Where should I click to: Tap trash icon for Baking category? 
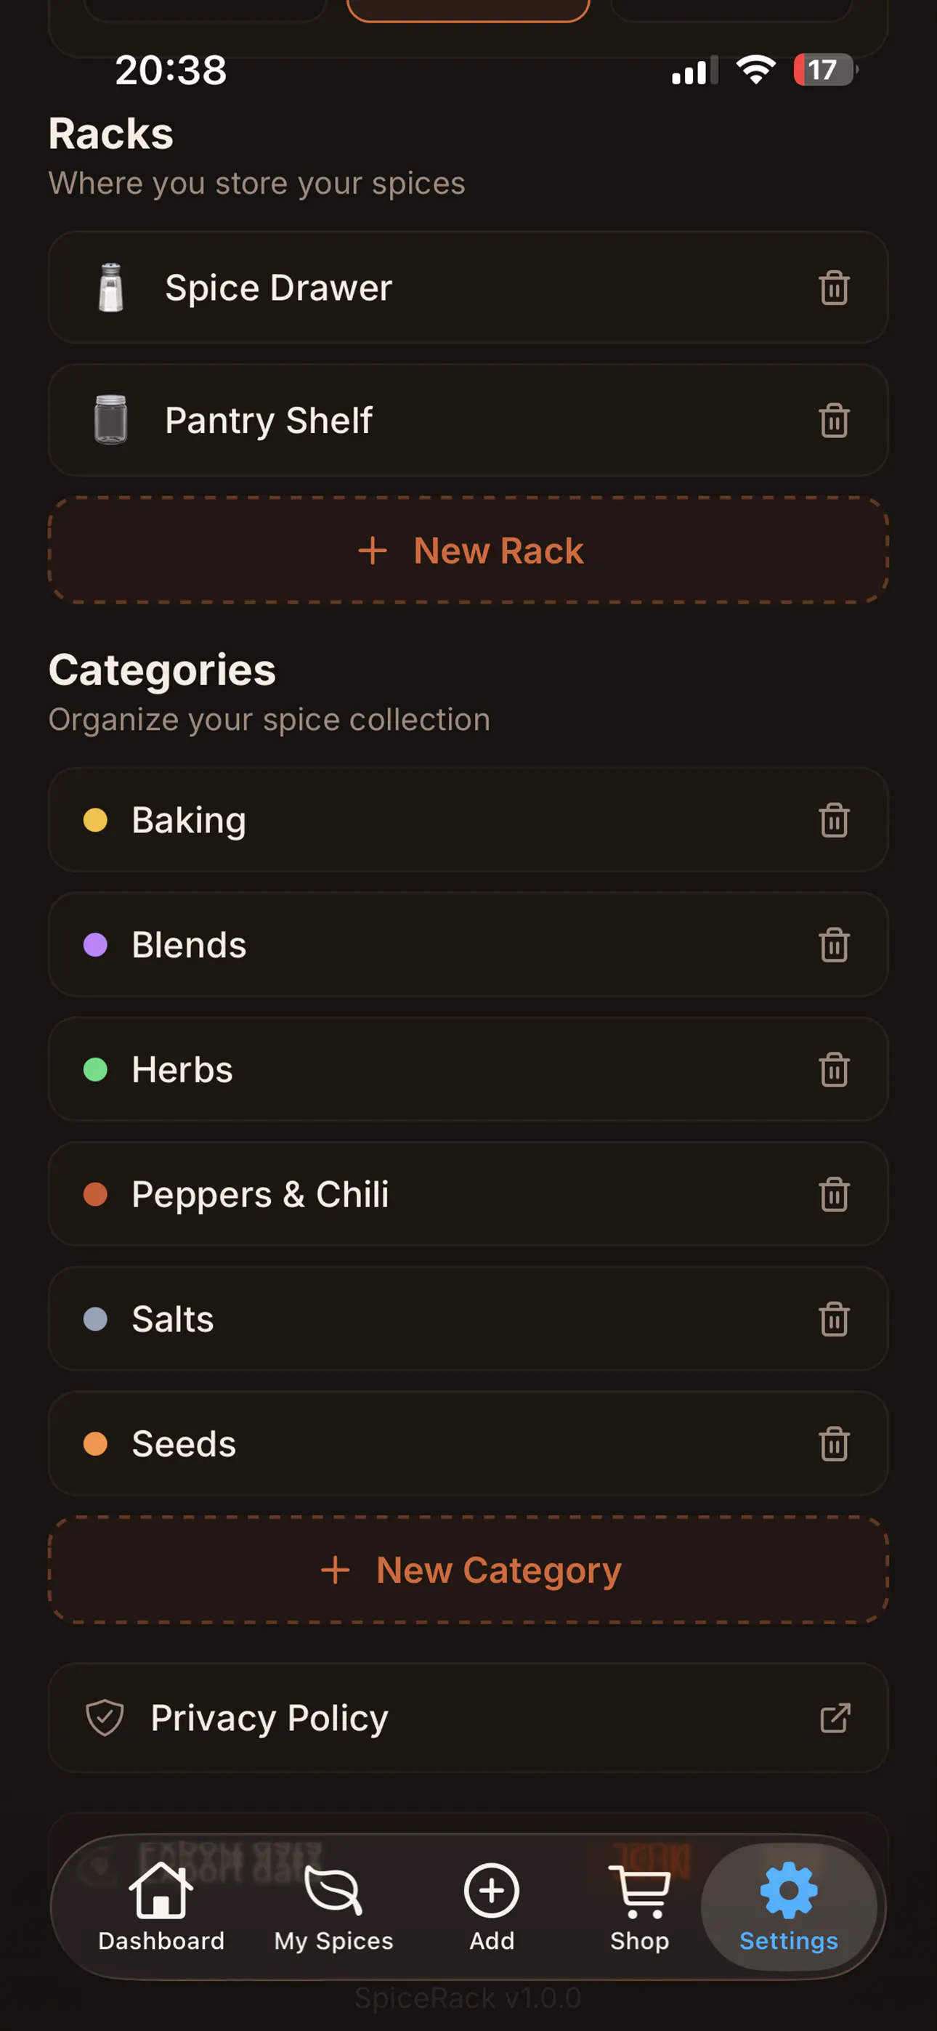point(834,820)
